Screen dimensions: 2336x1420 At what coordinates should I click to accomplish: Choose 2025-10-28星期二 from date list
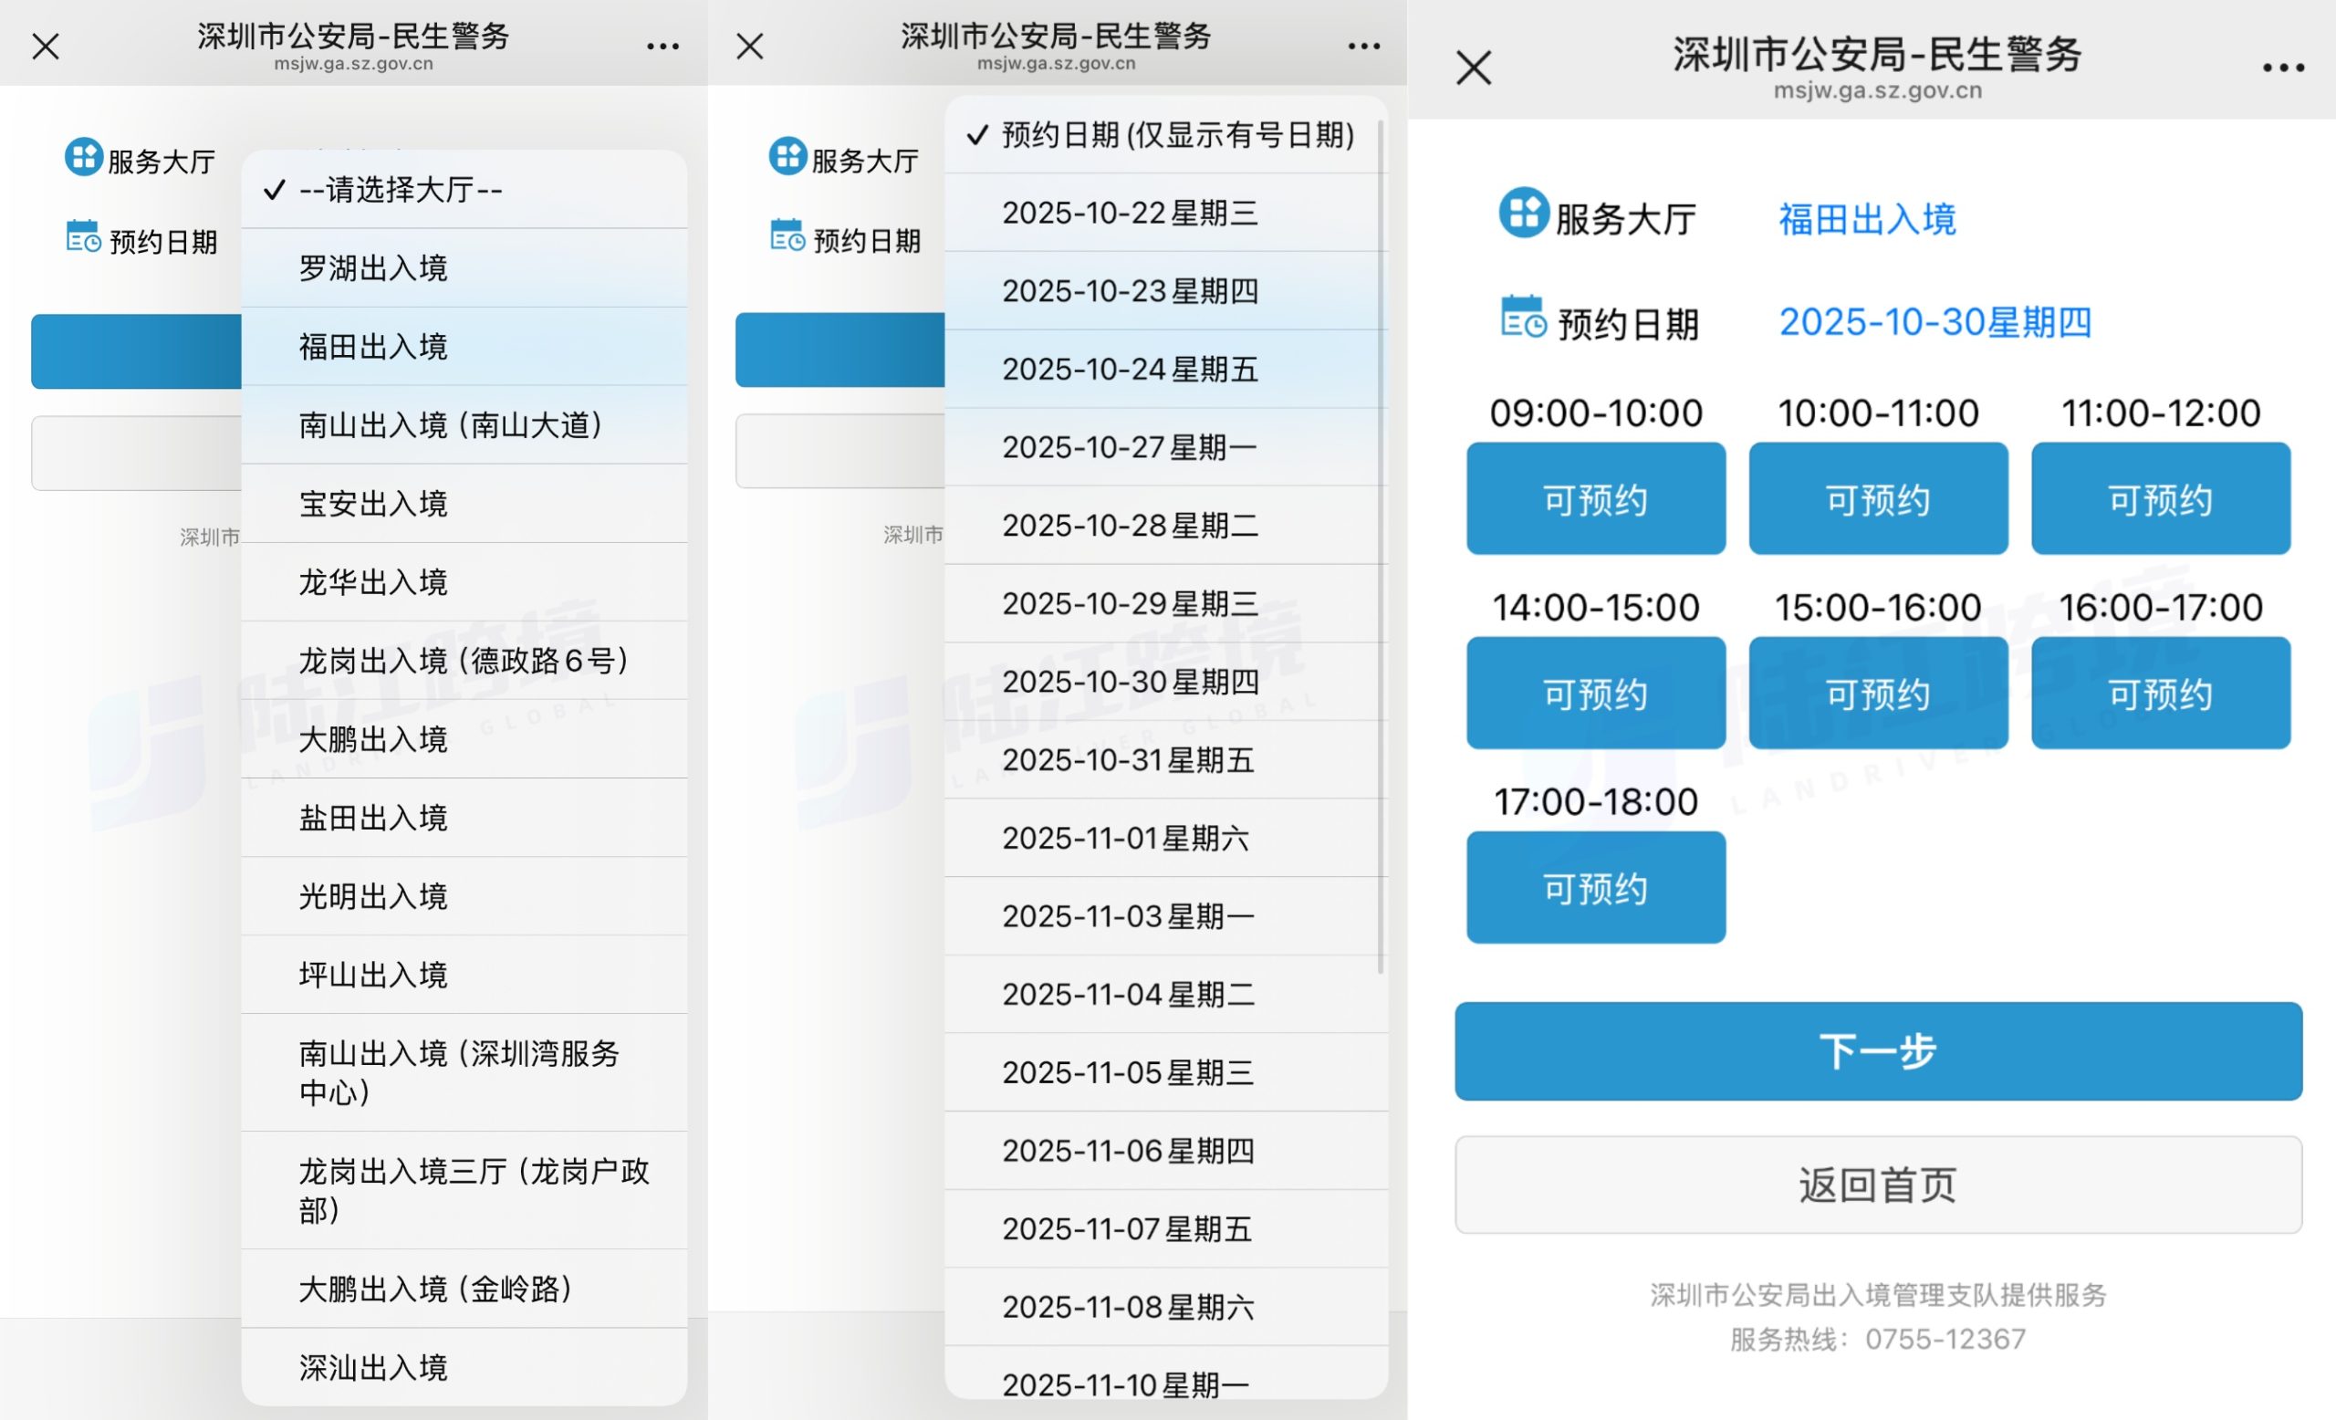(1130, 525)
